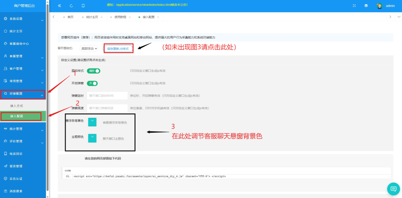Open the layers/theme icon next to admin
Screen dimensions: 402x198
click(366, 5)
